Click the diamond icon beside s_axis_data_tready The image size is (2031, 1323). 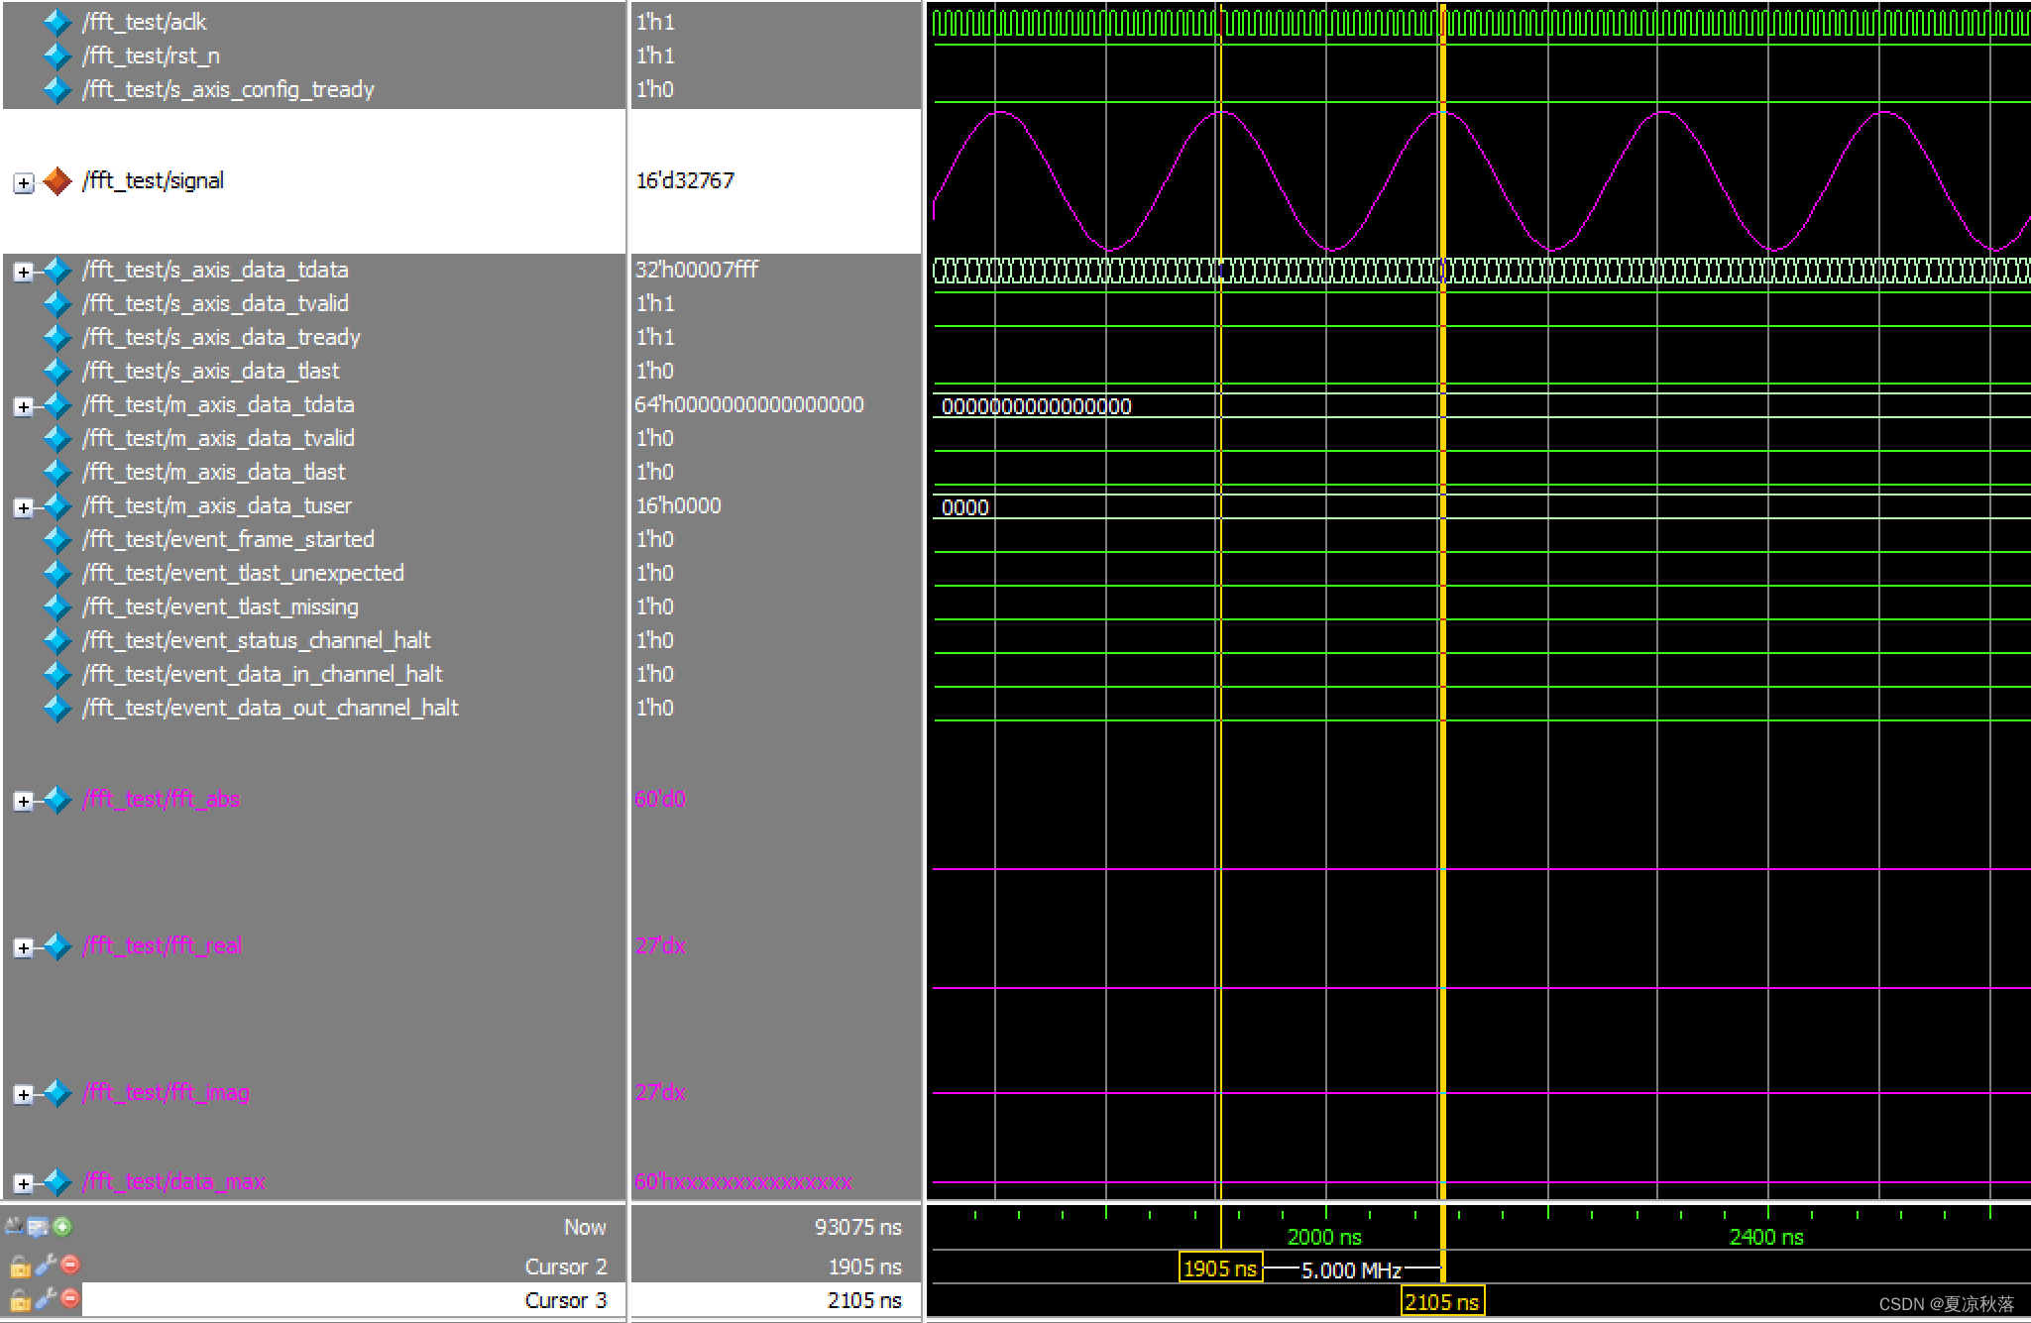tap(57, 337)
